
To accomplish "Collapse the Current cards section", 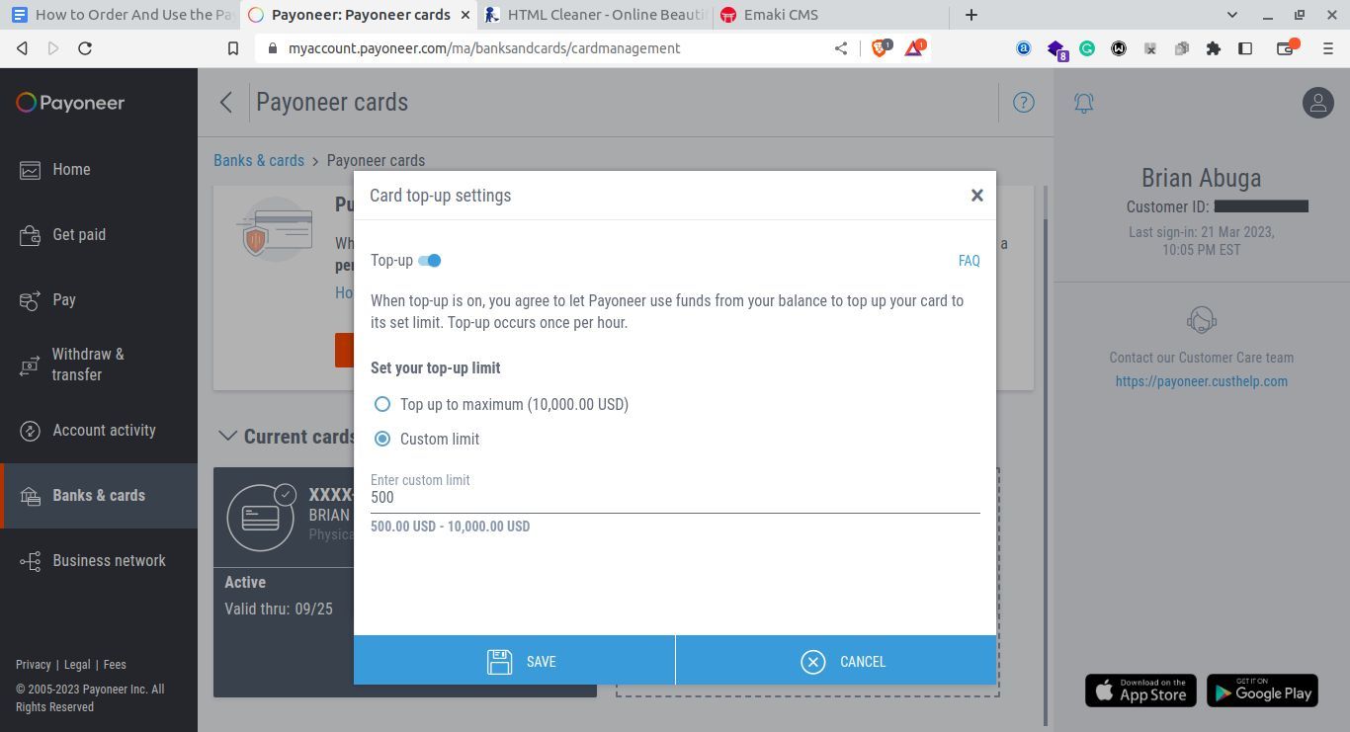I will (x=228, y=436).
